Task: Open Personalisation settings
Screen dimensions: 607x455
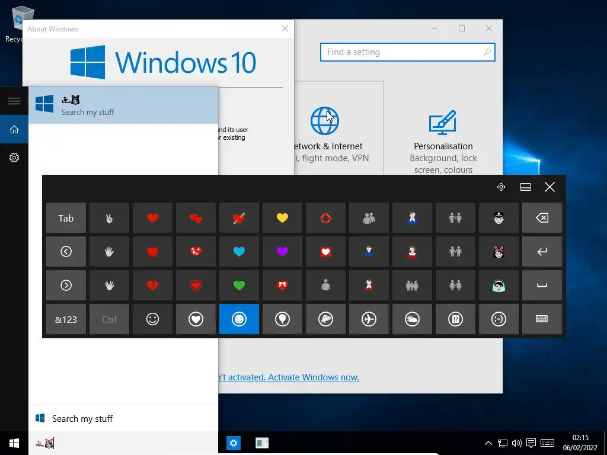Action: pyautogui.click(x=443, y=141)
